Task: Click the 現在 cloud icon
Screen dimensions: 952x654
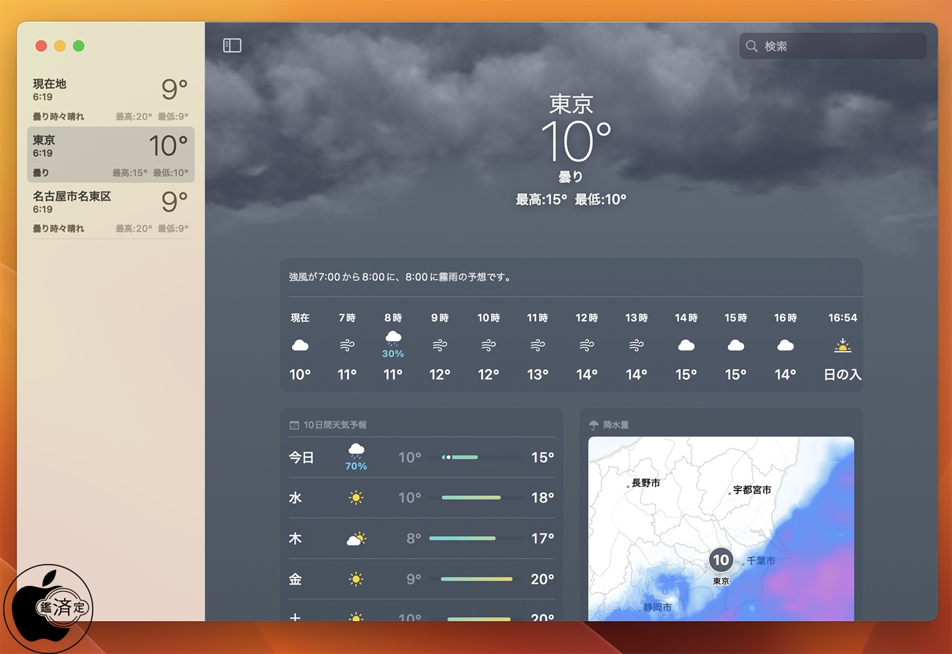Action: click(300, 345)
